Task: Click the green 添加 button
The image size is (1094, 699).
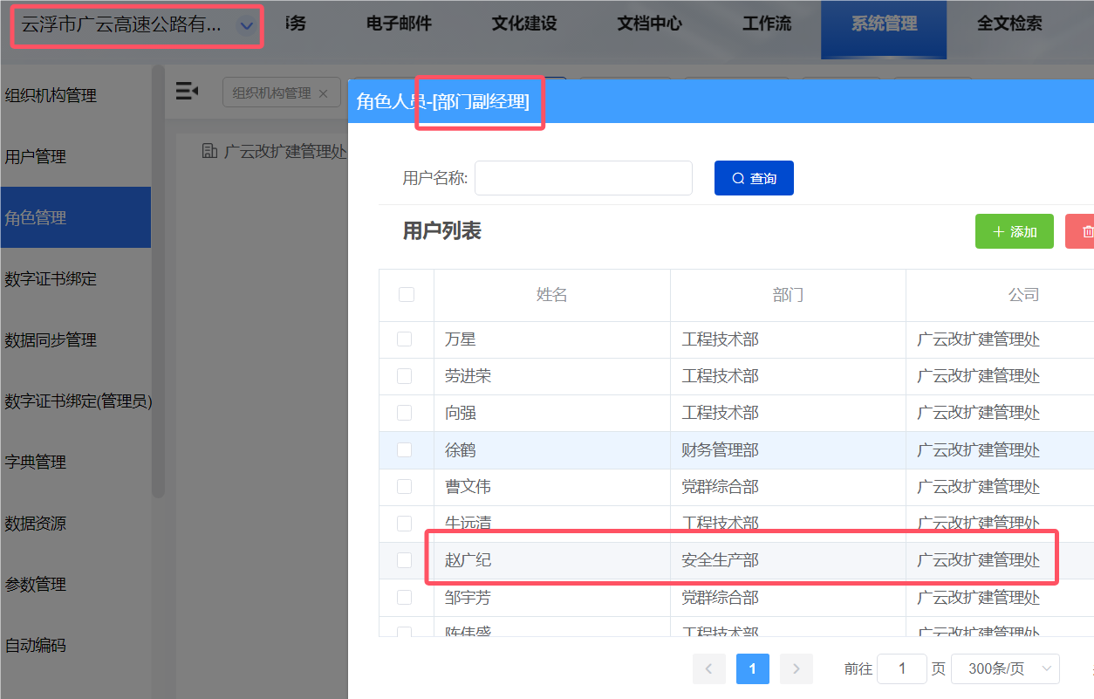Action: [x=1015, y=231]
